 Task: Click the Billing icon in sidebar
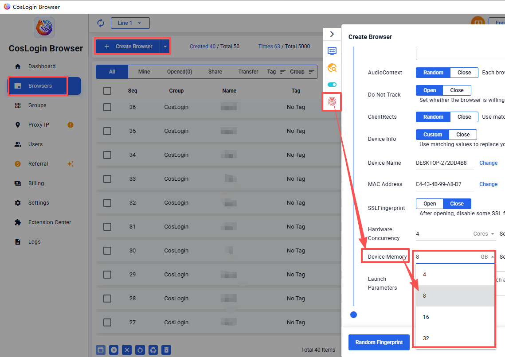18,183
